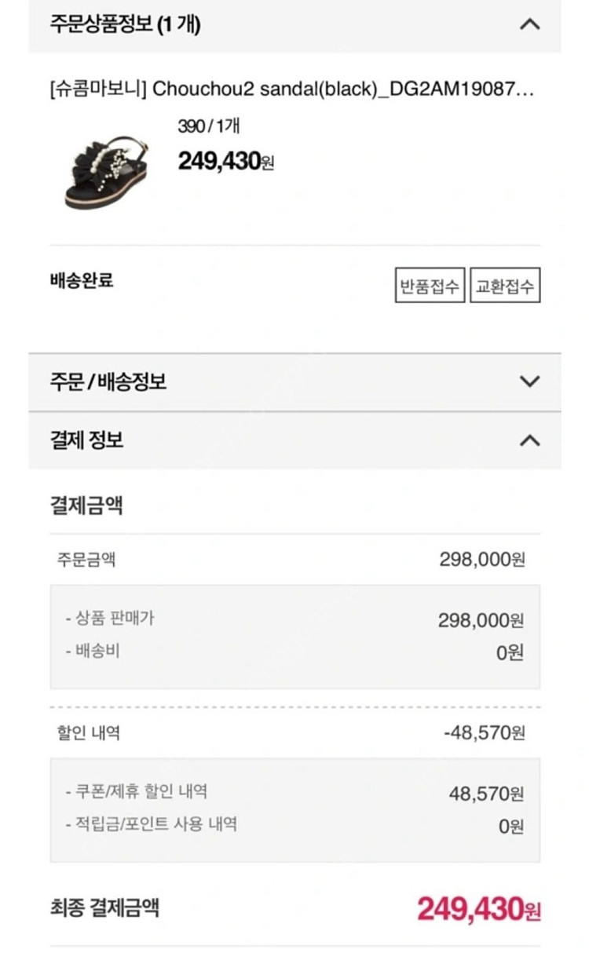
Task: Expand the 주문/배송정보 chevron arrow
Action: tap(530, 382)
